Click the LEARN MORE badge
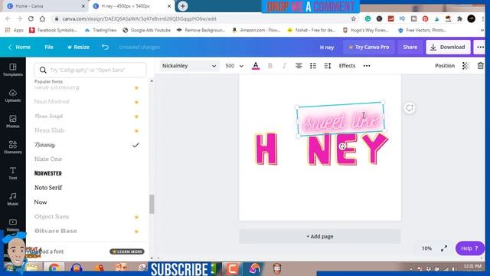The height and width of the screenshot is (276, 490). pyautogui.click(x=127, y=251)
